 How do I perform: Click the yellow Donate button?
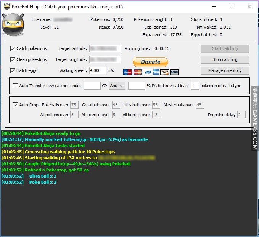point(150,62)
